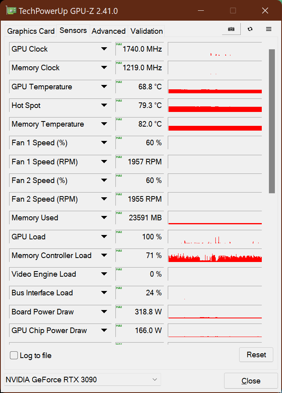Enable the Log to file checkbox
Screen dimensions: 282x393
14,355
